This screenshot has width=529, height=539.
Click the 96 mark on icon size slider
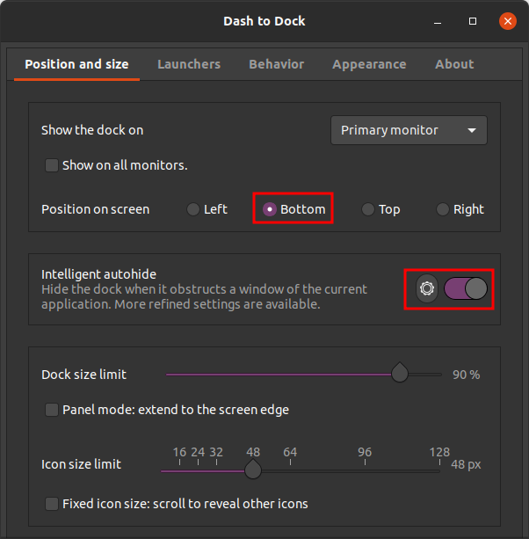[365, 452]
